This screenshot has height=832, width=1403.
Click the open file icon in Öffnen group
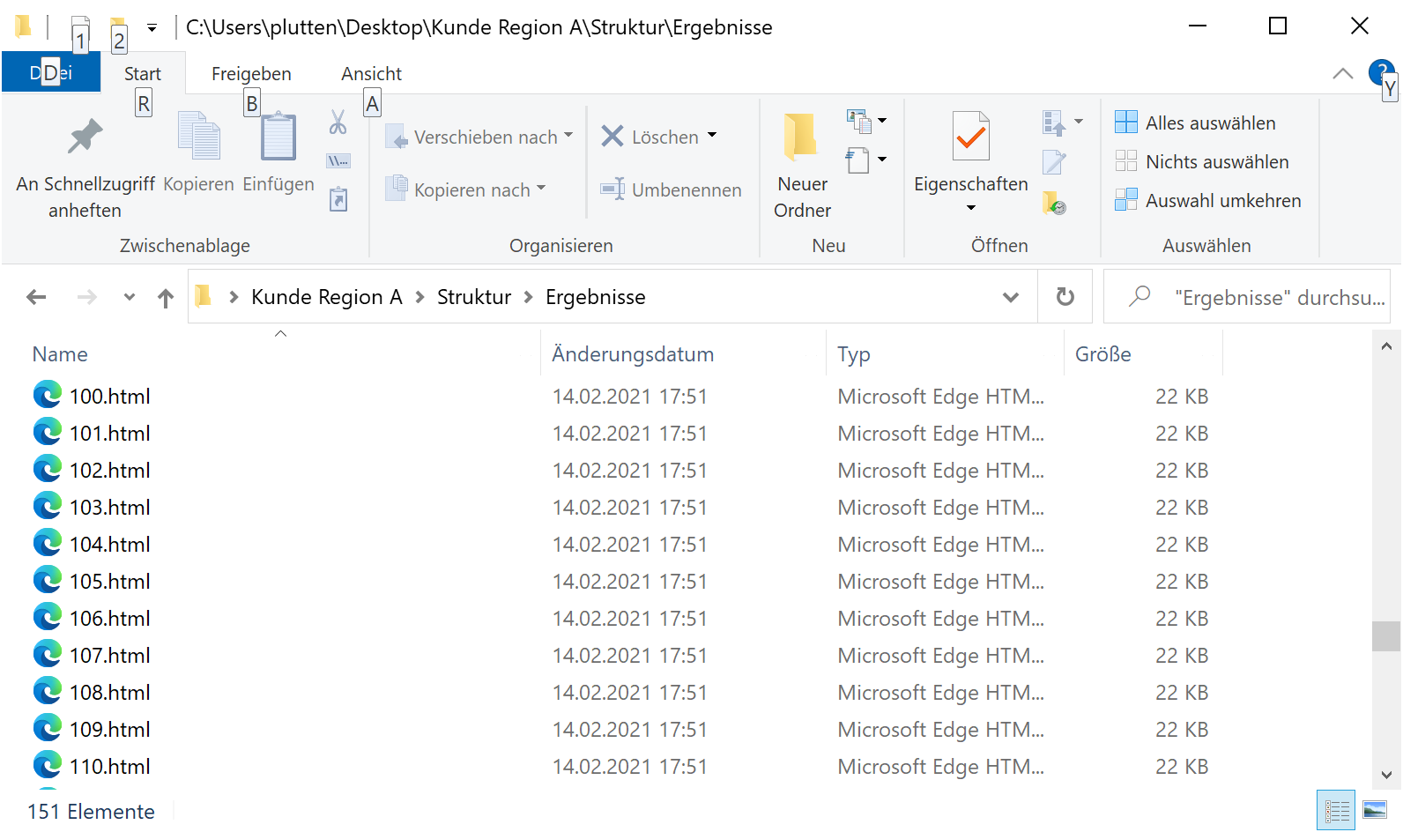pyautogui.click(x=1054, y=123)
